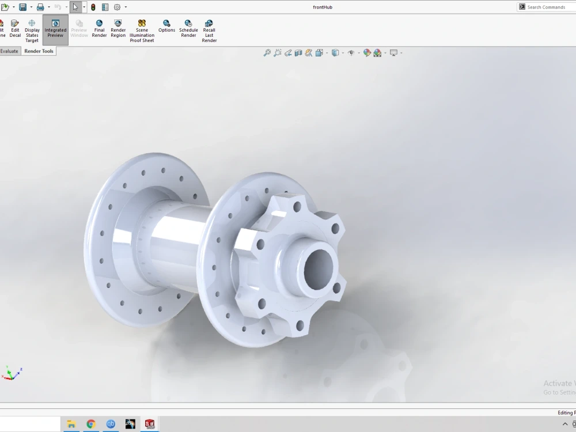The width and height of the screenshot is (576, 432).
Task: Expand the Display Style dropdown
Action: click(342, 52)
